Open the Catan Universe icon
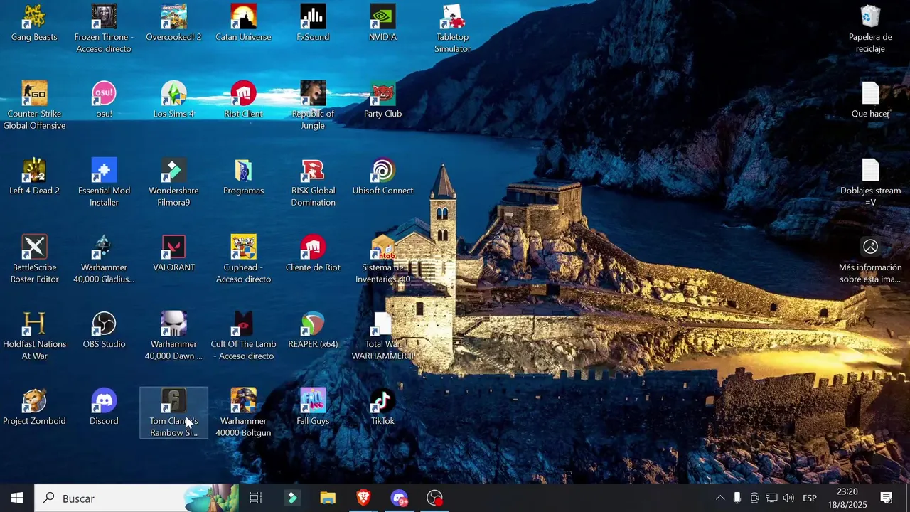The height and width of the screenshot is (512, 910). (x=243, y=23)
